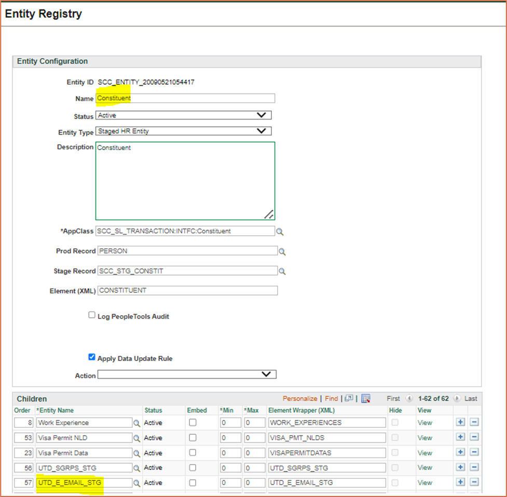Uncheck Apply Data Update Rule
507x497 pixels.
tap(92, 357)
